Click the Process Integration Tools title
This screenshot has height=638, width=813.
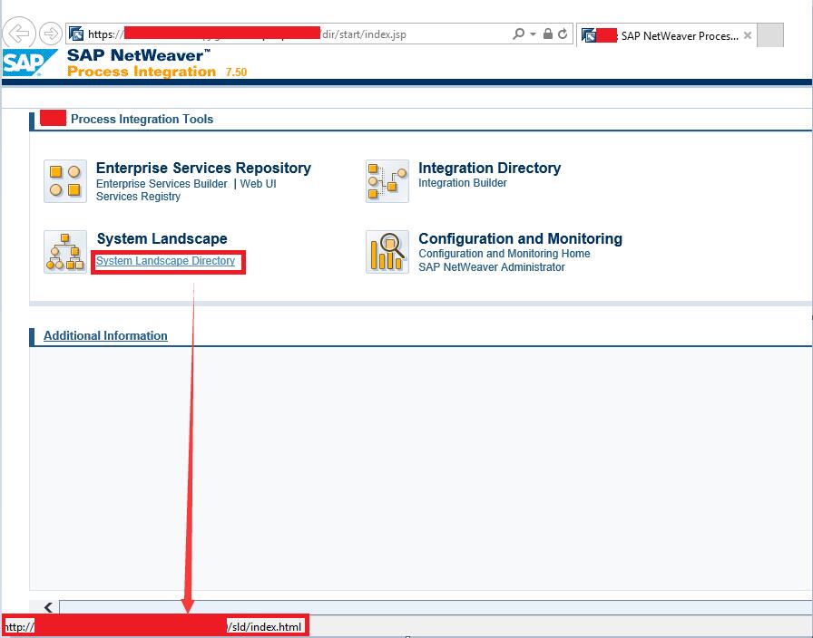(142, 119)
